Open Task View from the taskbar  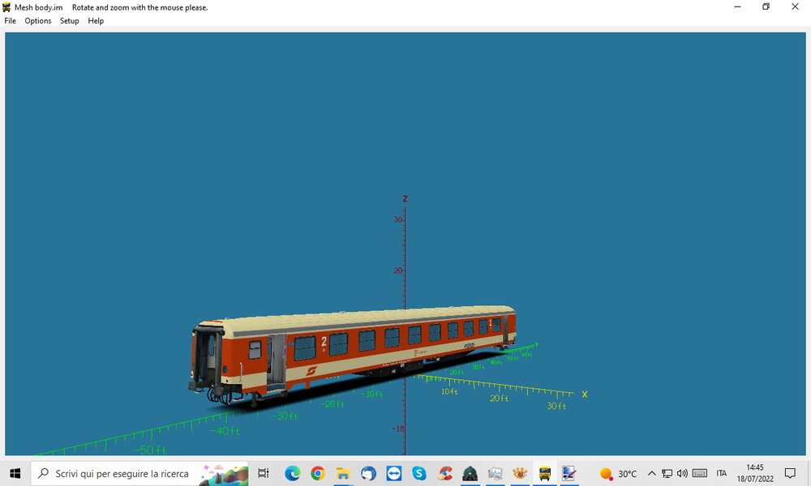(264, 473)
